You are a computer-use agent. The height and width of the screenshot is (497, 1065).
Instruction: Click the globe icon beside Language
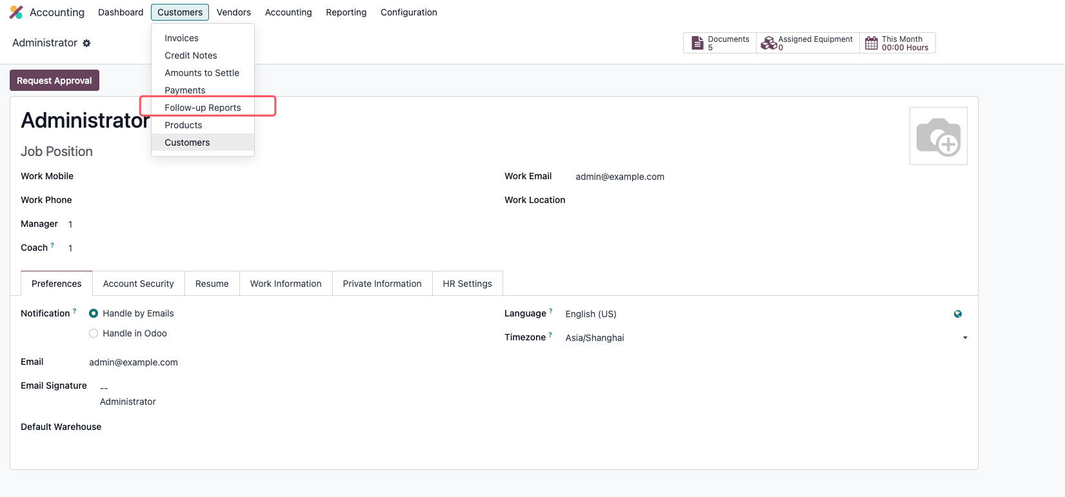(958, 314)
